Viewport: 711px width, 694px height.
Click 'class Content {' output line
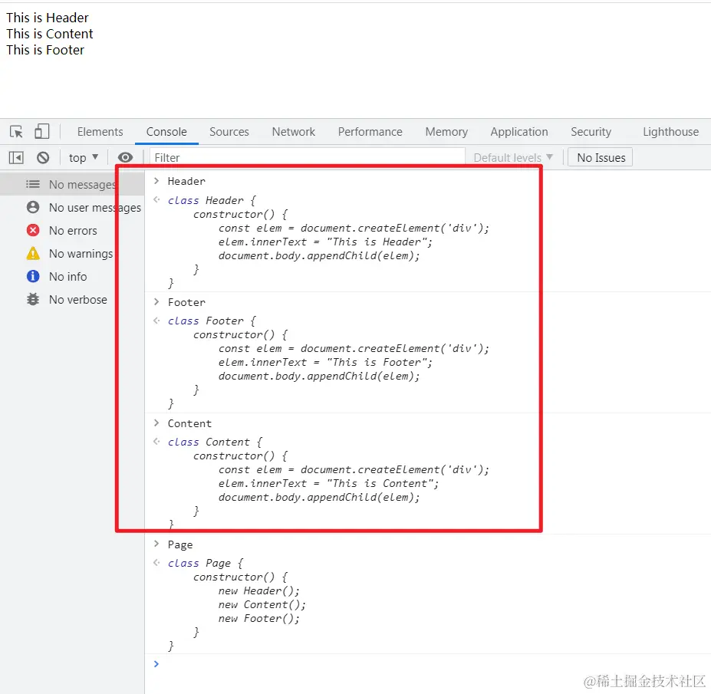click(x=216, y=442)
